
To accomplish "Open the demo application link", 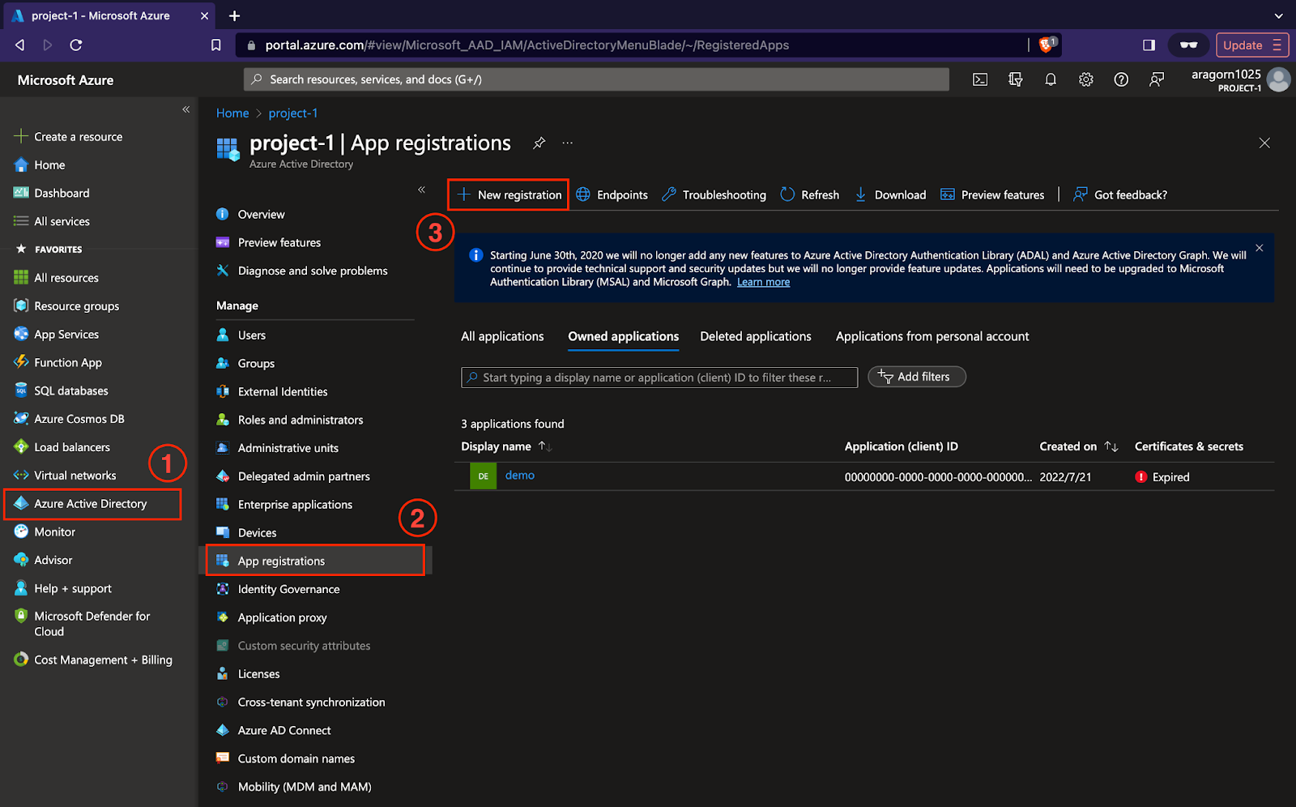I will tap(520, 476).
